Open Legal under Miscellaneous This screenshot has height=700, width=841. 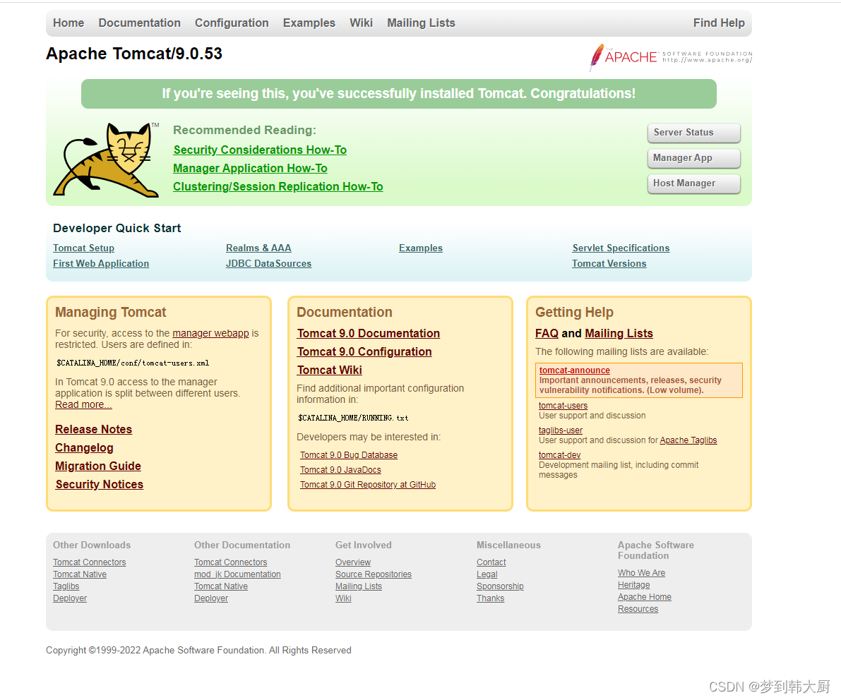click(487, 574)
